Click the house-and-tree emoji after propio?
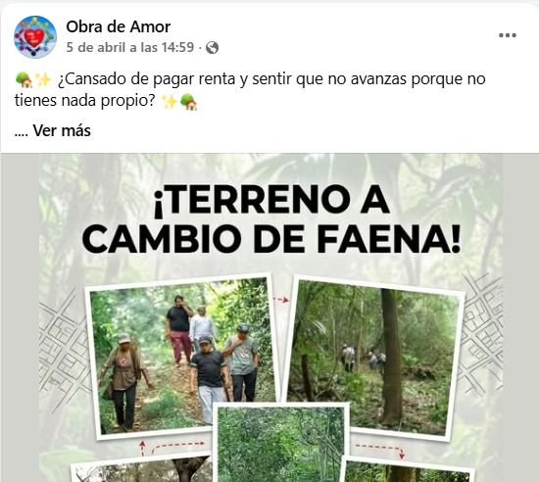Viewport: 539px width, 482px height. click(x=189, y=102)
